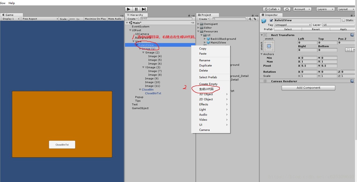Click the Rect Transform component icon
The width and height of the screenshot is (357, 182).
tap(265, 35)
